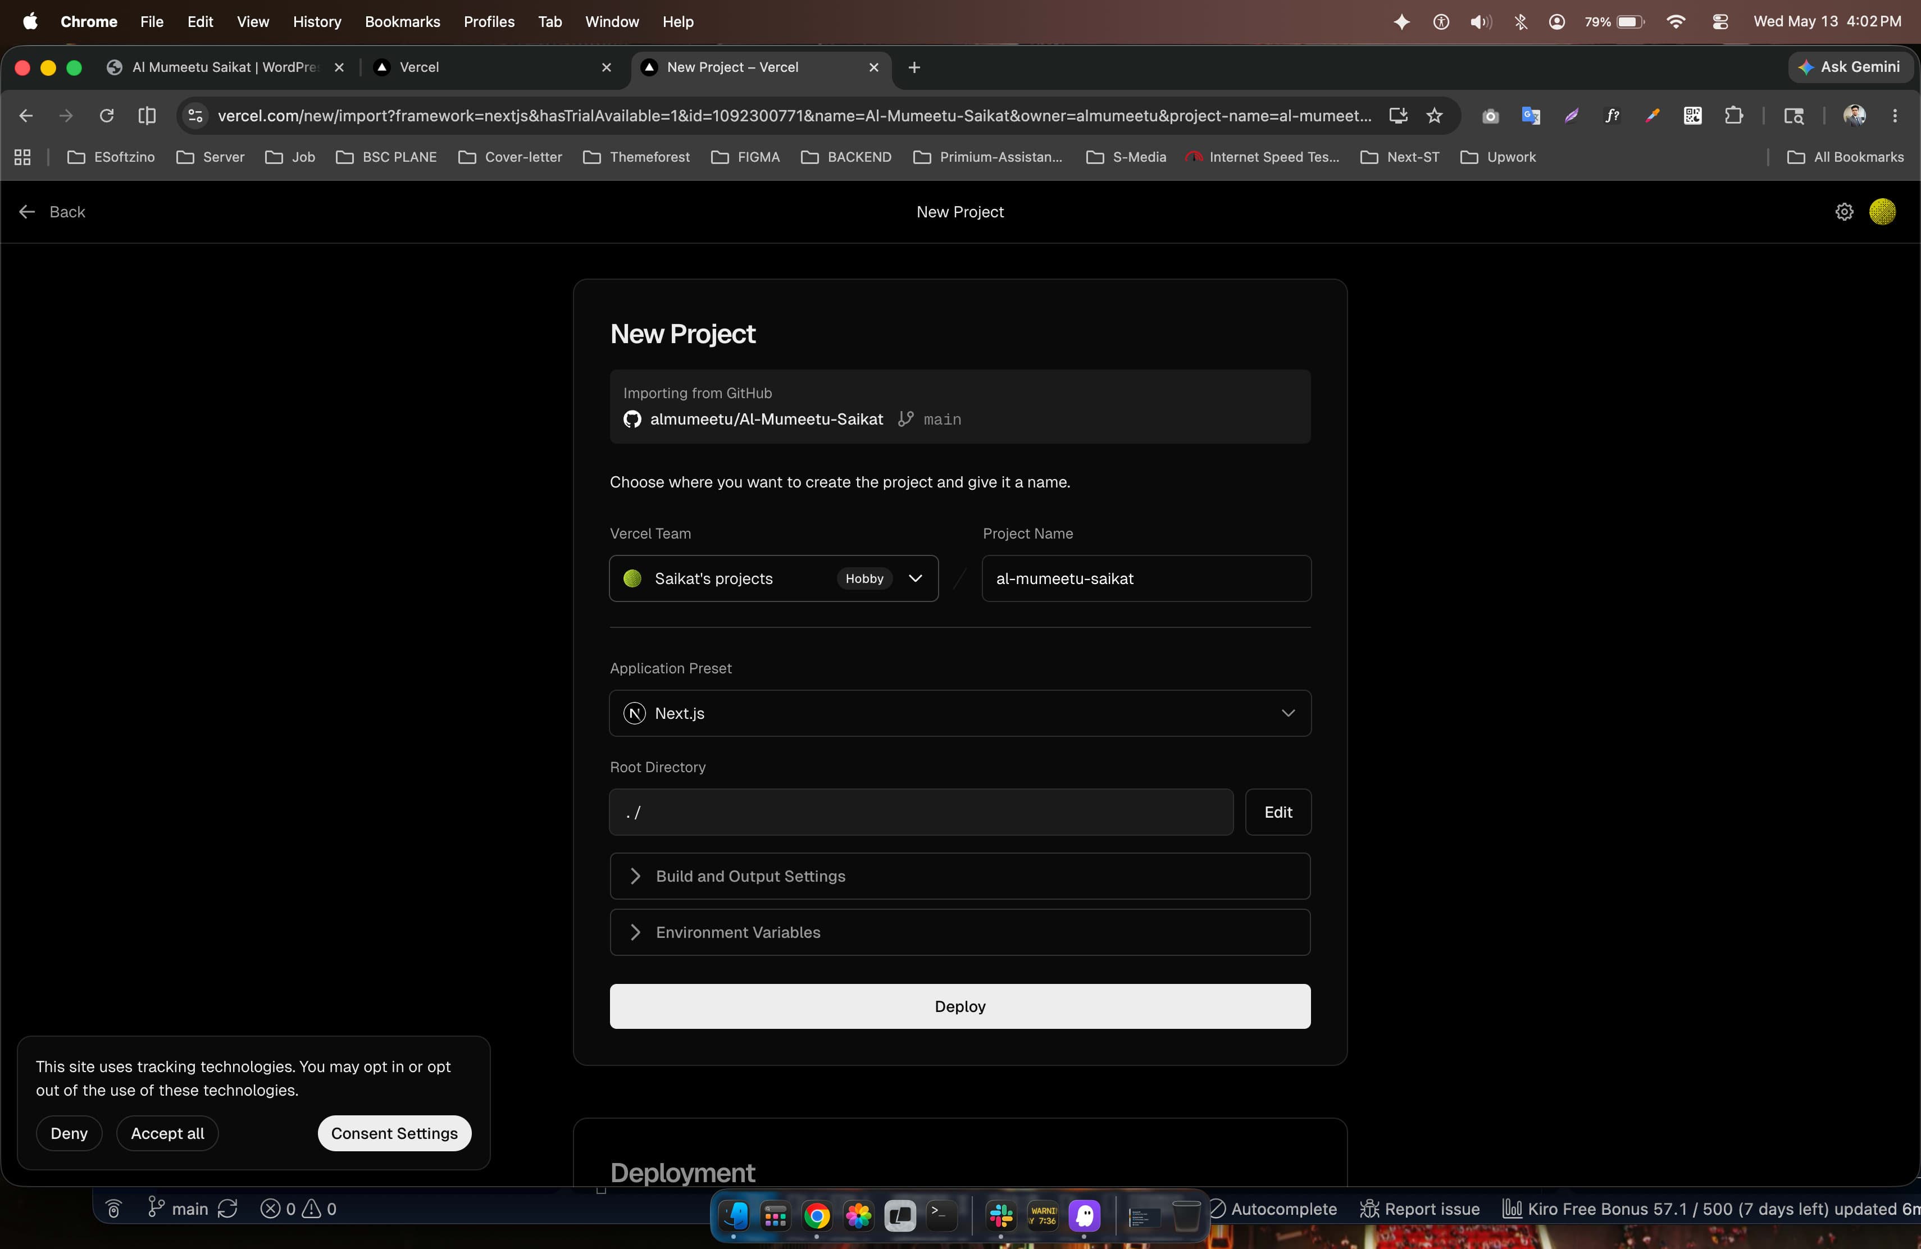Switch to the Al Mumeetu Saikat WordPress tab
The width and height of the screenshot is (1921, 1249).
pos(225,67)
